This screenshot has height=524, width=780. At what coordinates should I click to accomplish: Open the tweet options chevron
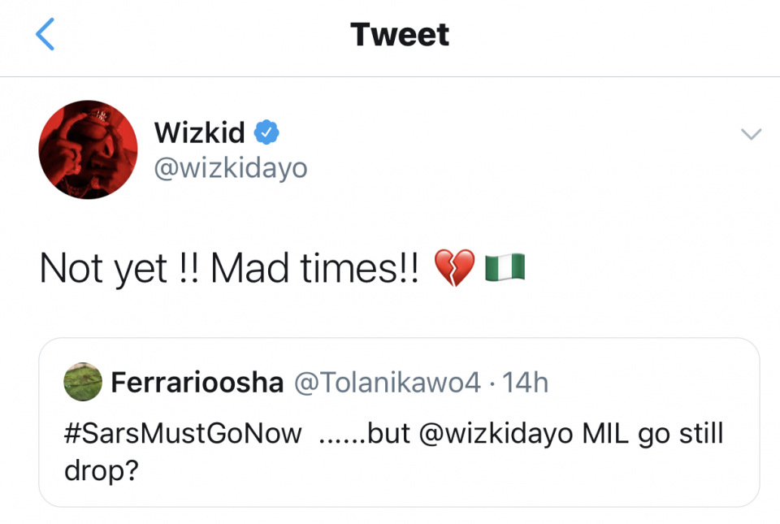pyautogui.click(x=752, y=134)
